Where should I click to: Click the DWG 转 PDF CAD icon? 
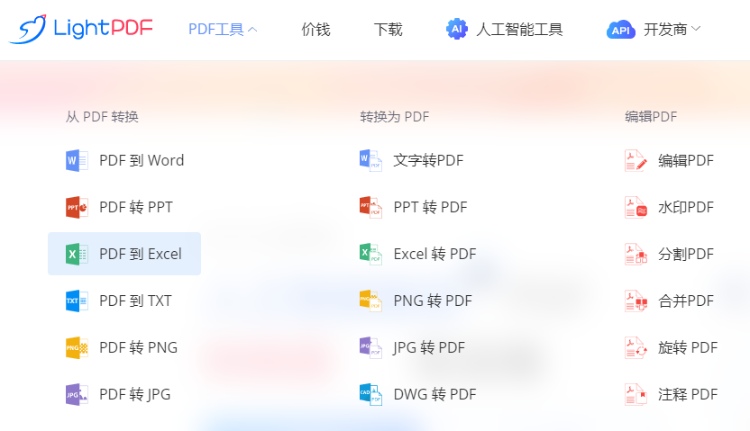(x=370, y=394)
